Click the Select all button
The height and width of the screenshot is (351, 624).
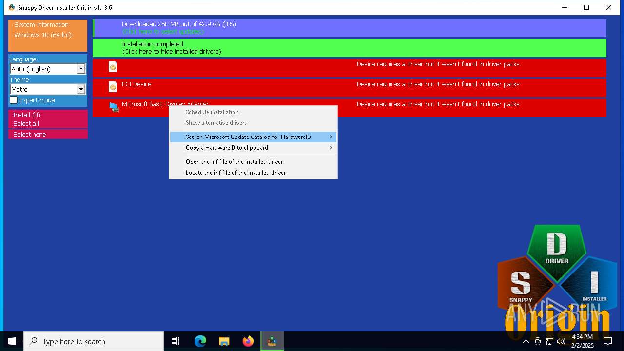click(48, 124)
